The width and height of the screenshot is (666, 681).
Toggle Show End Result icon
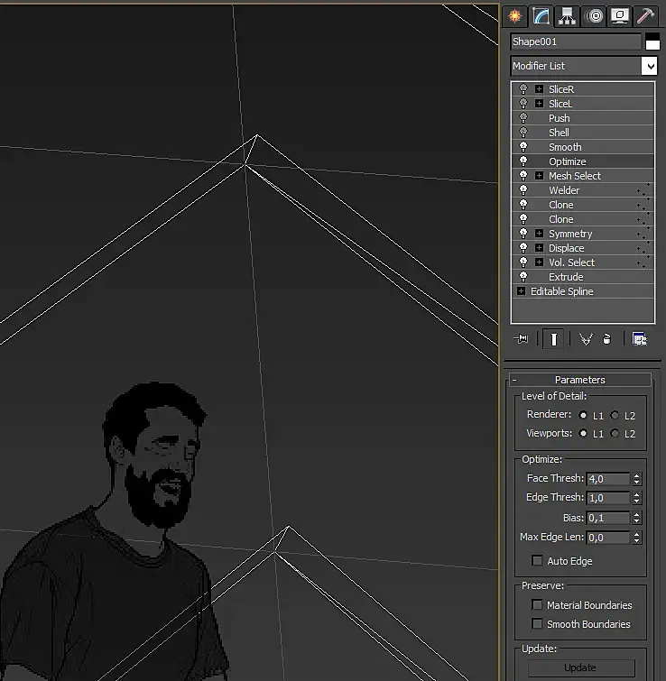554,339
